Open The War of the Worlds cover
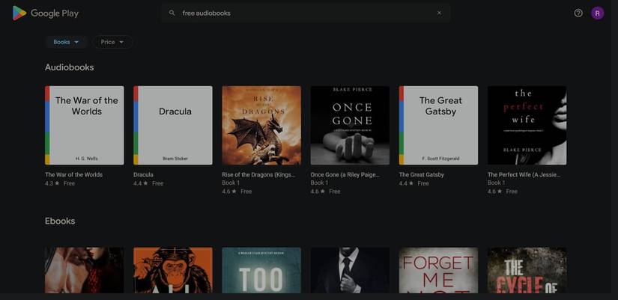618x300 pixels. pyautogui.click(x=84, y=125)
